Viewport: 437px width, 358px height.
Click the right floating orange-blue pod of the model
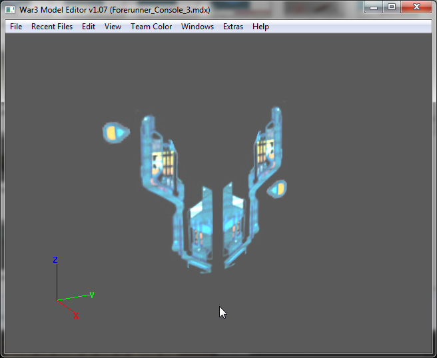point(277,189)
